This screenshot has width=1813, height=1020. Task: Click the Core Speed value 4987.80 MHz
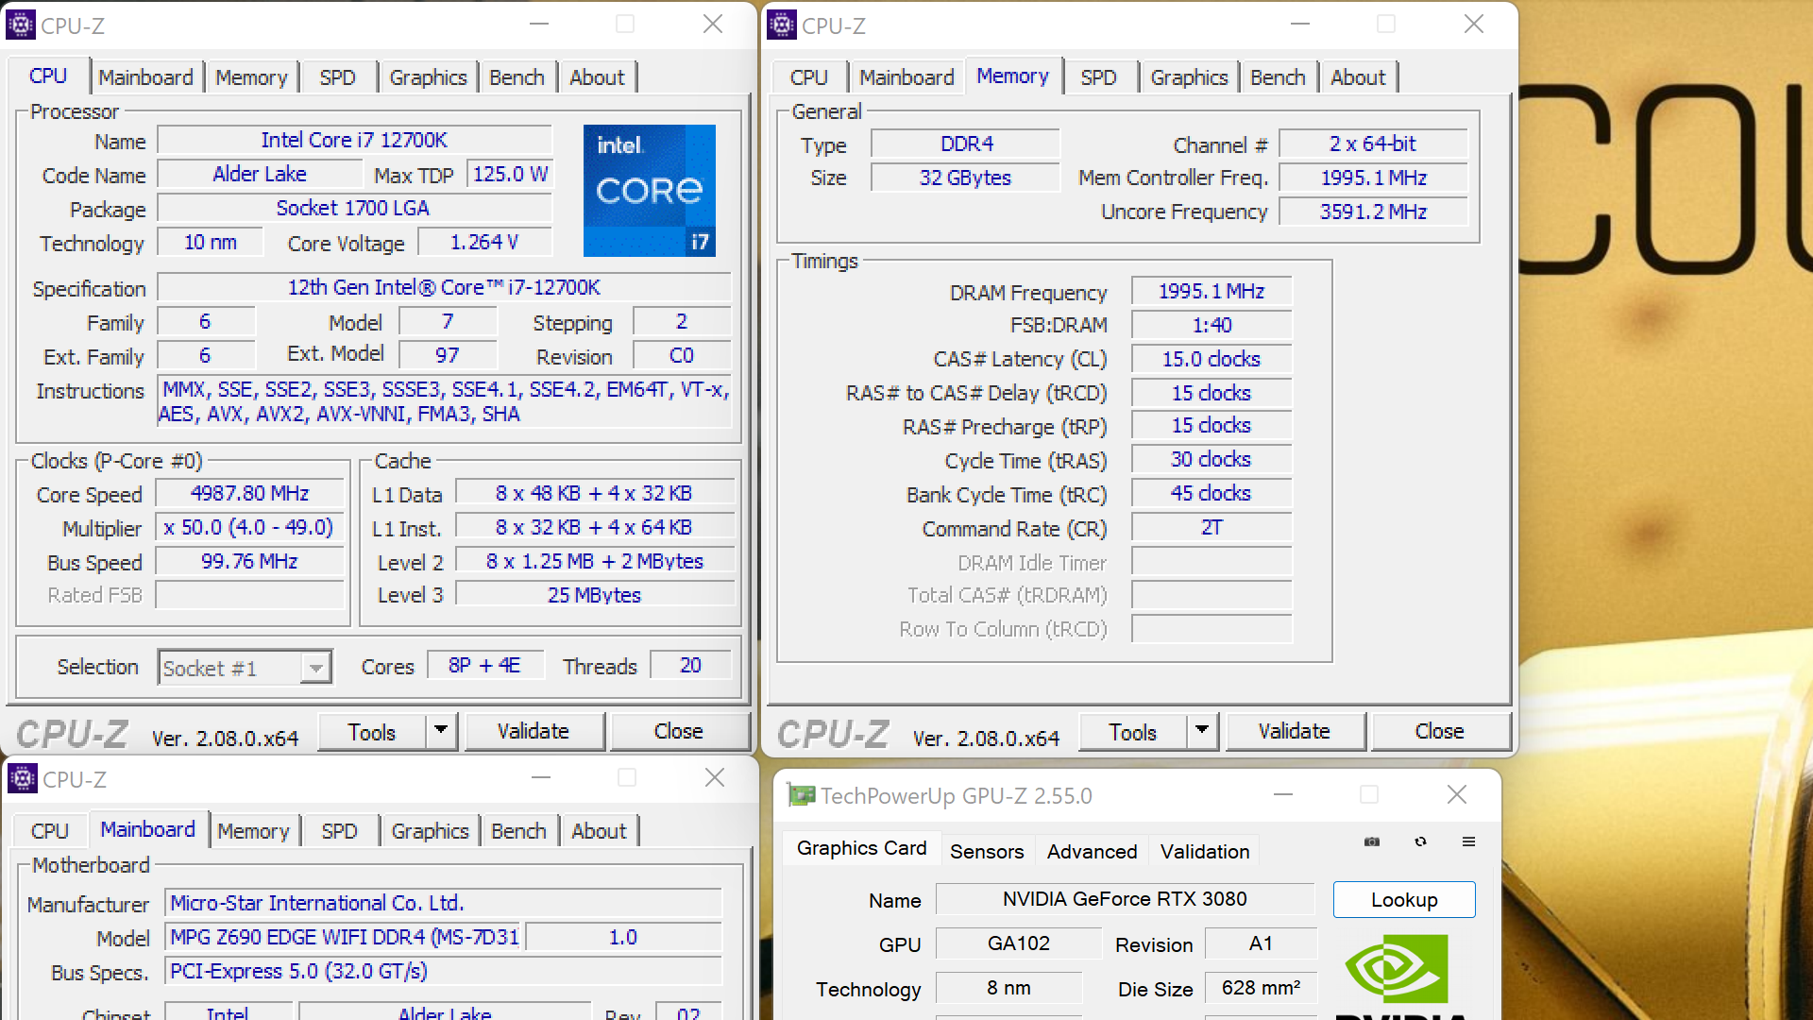tap(249, 493)
